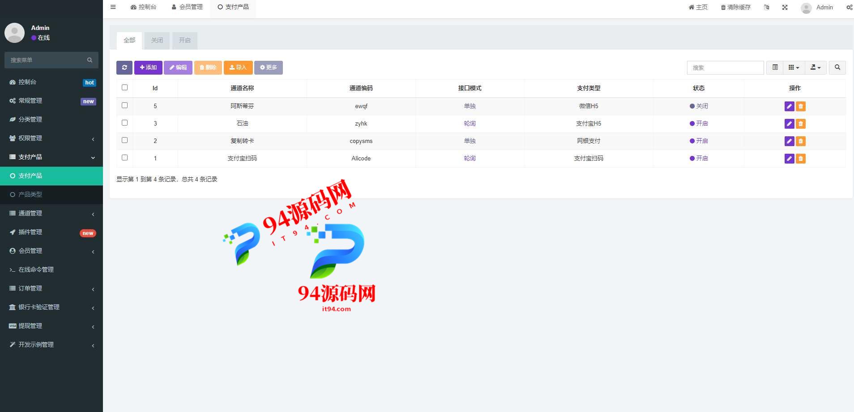Viewport: 854px width, 412px height.
Task: Click the 主页 home link in header
Action: 698,7
